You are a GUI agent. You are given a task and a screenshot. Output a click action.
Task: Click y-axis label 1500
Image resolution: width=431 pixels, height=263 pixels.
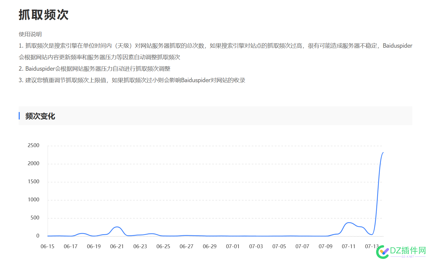coord(33,182)
